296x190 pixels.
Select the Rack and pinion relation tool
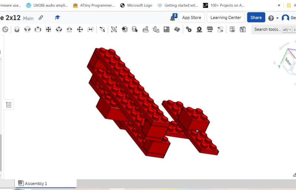click(x=199, y=29)
